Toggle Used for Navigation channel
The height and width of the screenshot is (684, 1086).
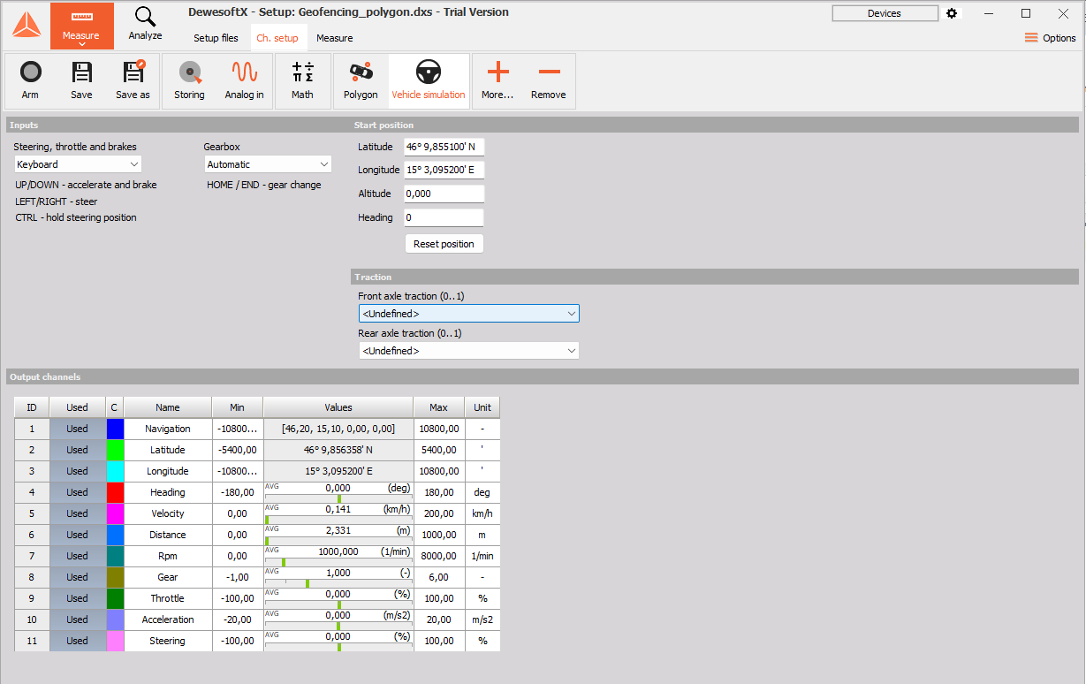[x=77, y=429]
